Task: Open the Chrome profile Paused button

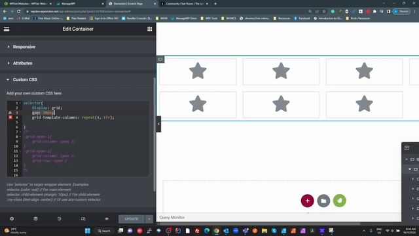Action: point(401,12)
